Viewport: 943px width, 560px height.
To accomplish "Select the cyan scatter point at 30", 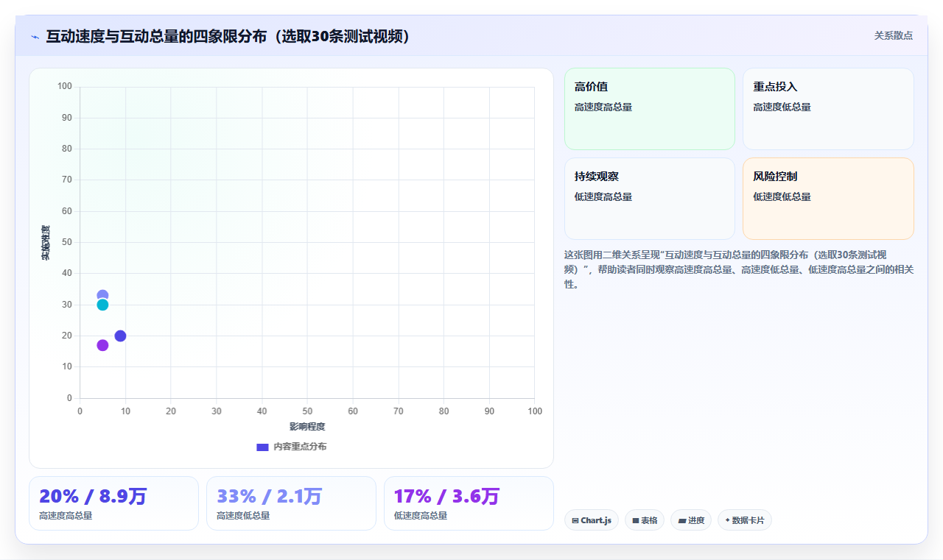I will [x=102, y=305].
